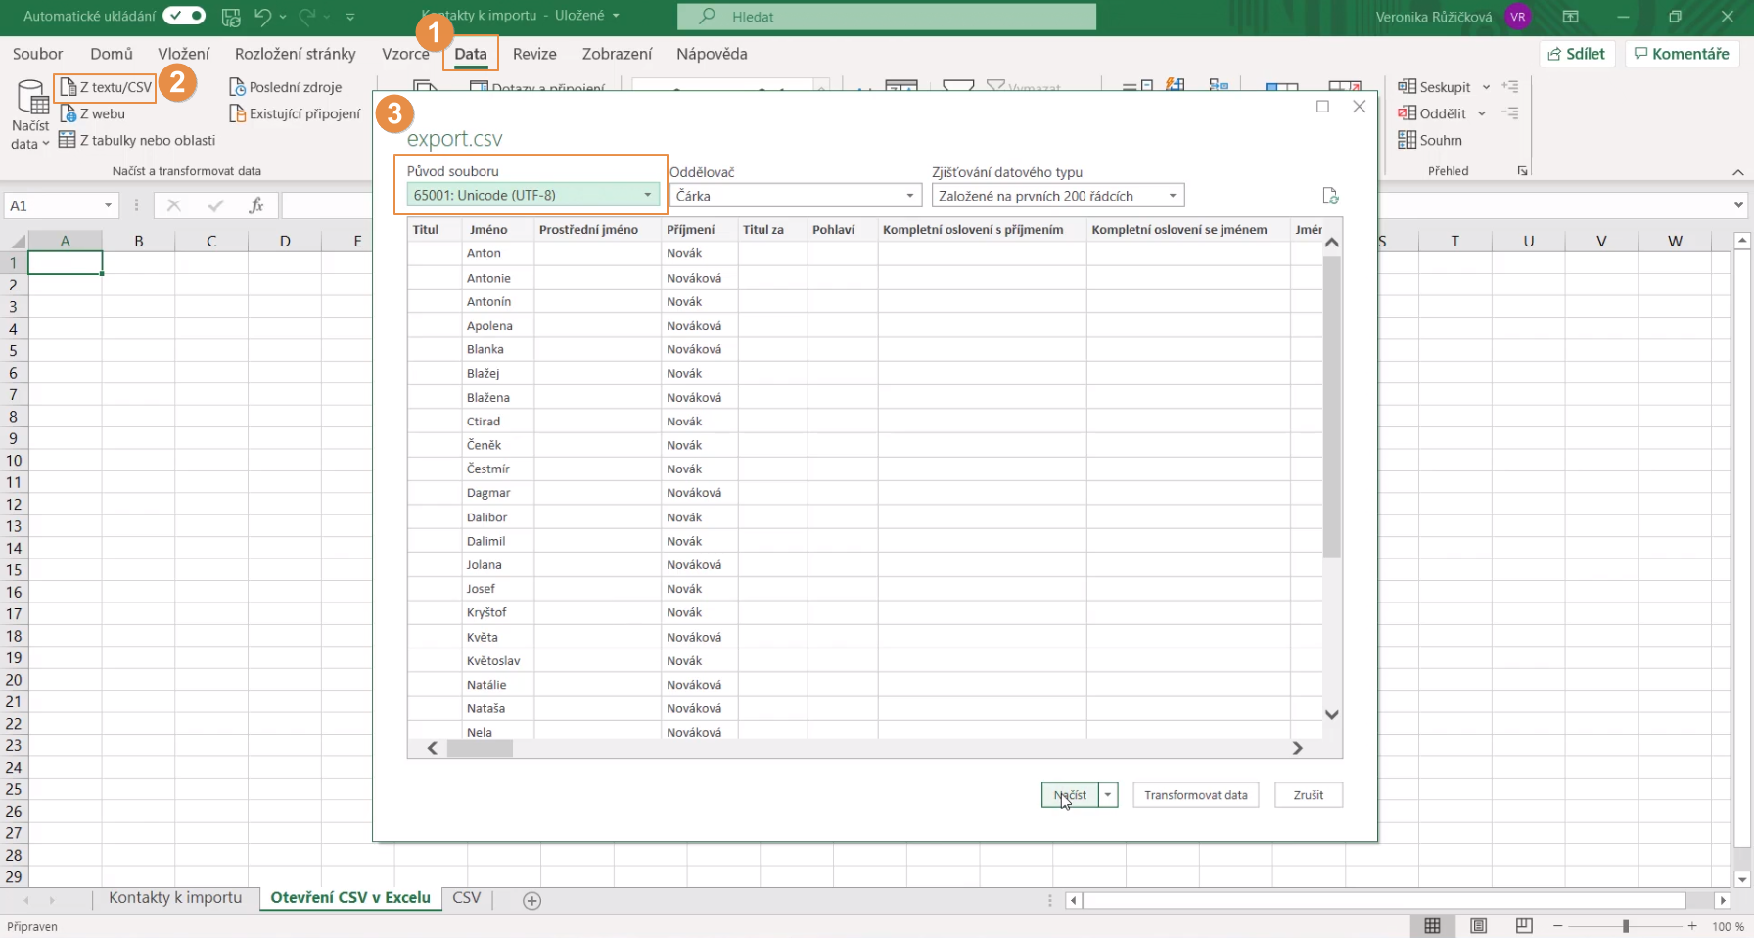Toggle the Automatické ukládání switch
This screenshot has height=938, width=1754.
pyautogui.click(x=184, y=16)
